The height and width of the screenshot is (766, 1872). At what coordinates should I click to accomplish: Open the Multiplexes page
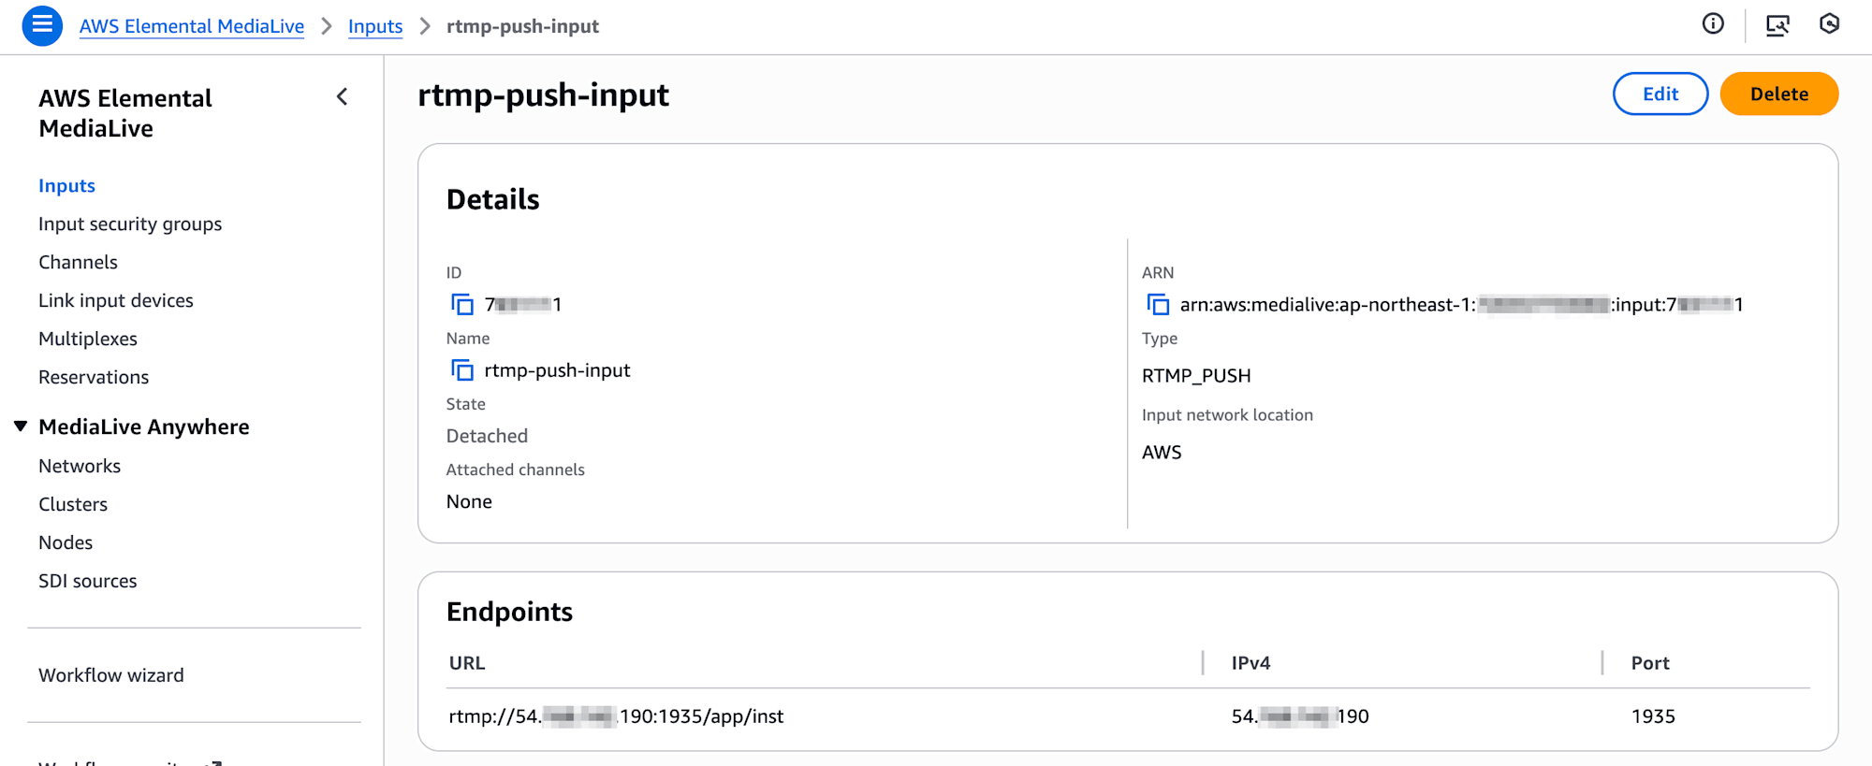tap(88, 340)
